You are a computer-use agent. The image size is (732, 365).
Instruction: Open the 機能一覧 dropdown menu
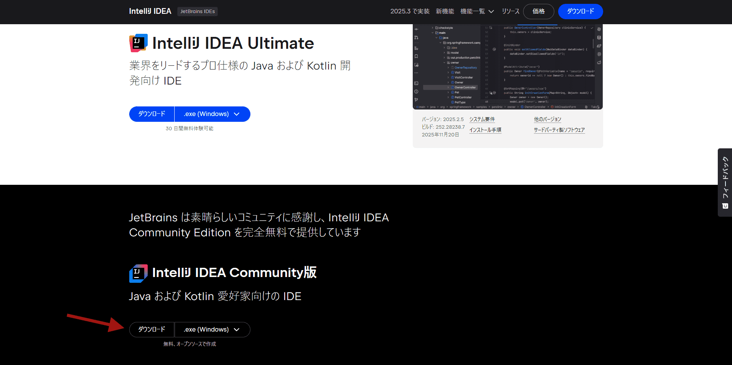coord(477,12)
